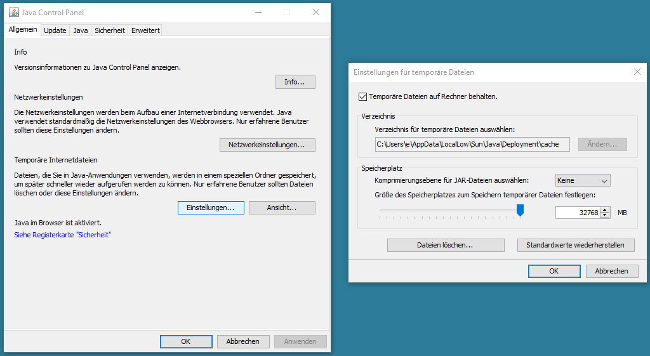650x356 pixels.
Task: Click the storage size slider handle
Action: coord(520,211)
